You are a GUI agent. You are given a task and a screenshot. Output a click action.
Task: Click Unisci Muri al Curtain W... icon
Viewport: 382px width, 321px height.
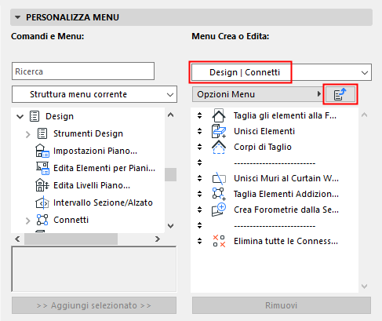[x=219, y=178]
